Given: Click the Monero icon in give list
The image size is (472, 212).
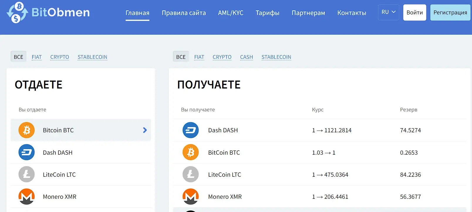Looking at the screenshot, I should point(26,196).
